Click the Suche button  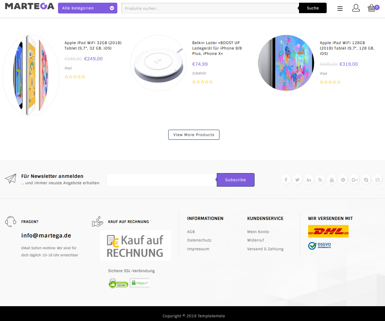coord(313,8)
